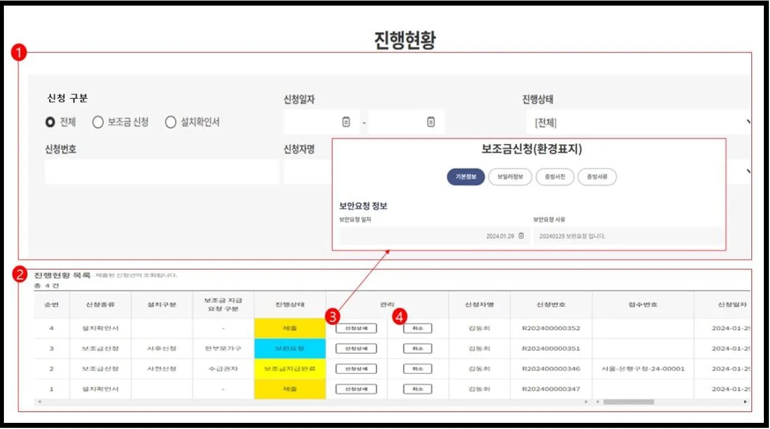Click application number R202400000347
The width and height of the screenshot is (770, 429).
pos(551,389)
